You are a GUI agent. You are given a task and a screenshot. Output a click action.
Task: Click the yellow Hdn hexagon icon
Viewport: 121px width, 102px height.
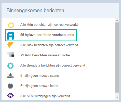[11, 25]
